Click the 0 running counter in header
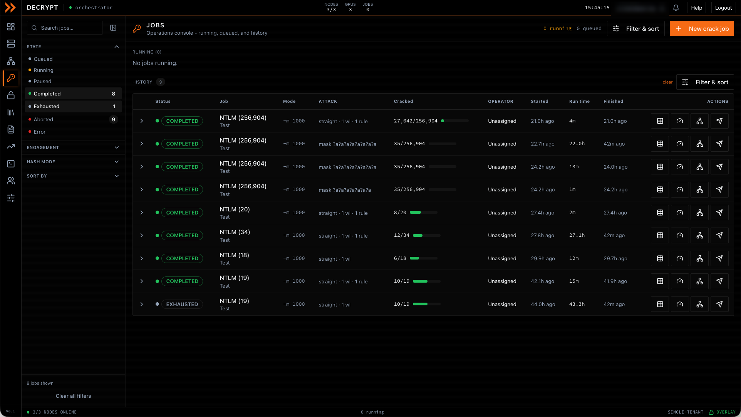Screen dimensions: 741x417 click(557, 28)
